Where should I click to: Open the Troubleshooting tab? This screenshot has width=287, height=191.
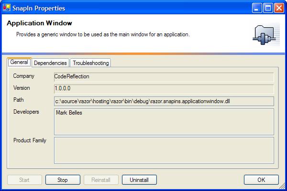tap(90, 63)
